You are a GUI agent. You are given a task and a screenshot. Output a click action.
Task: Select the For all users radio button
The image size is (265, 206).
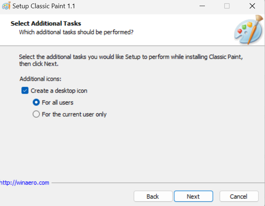pos(36,102)
